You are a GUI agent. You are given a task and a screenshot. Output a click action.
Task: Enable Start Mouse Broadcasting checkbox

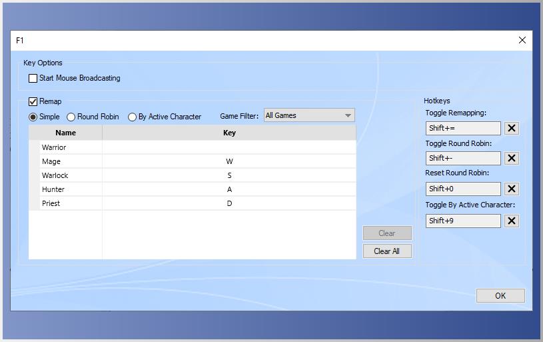pyautogui.click(x=33, y=78)
